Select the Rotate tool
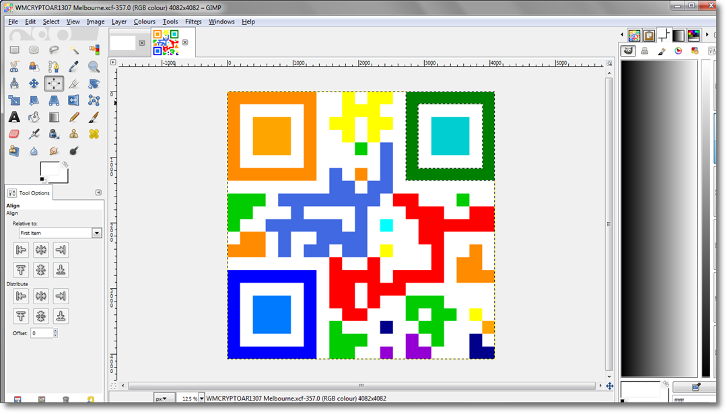727x414 pixels. click(94, 83)
